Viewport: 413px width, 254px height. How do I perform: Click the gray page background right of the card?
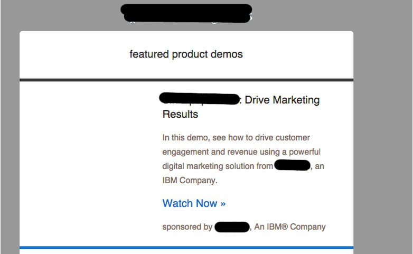pyautogui.click(x=382, y=131)
